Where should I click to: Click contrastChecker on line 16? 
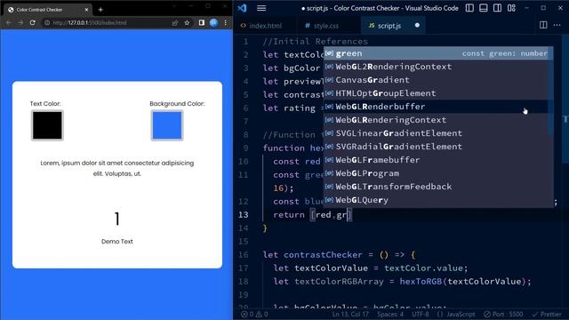323,255
